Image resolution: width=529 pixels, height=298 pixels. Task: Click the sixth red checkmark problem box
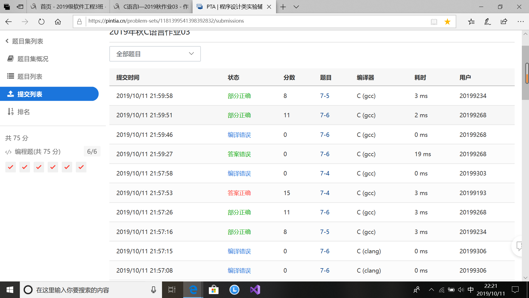tap(81, 167)
